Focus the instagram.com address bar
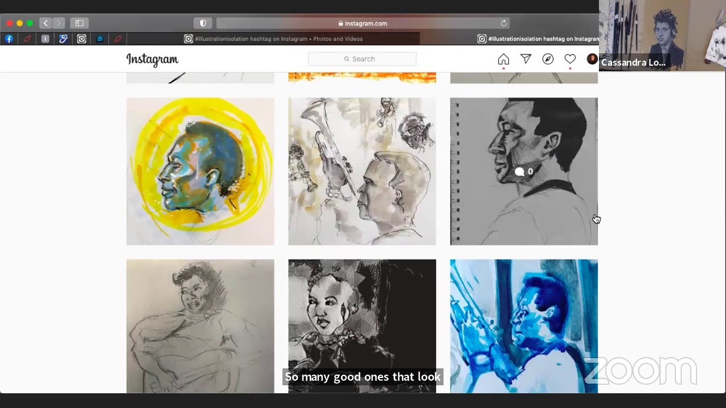 (x=363, y=23)
